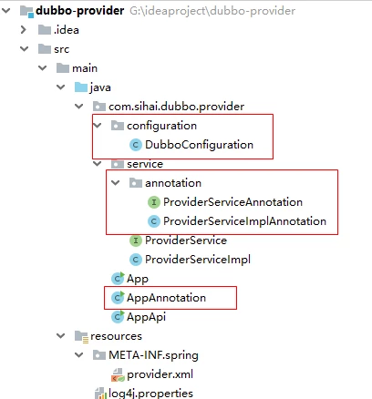Select the AppApi class
Screen dimensions: 372x399
coord(146,317)
